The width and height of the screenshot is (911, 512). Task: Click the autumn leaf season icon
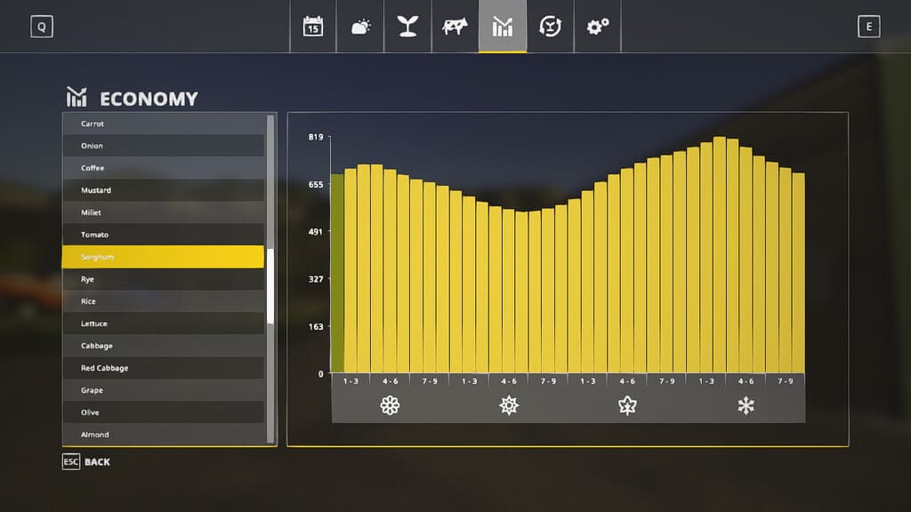click(627, 406)
